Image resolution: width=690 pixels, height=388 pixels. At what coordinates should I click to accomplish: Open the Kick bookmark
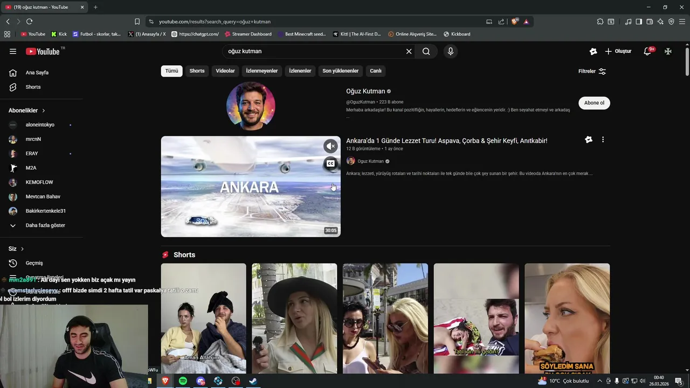(59, 34)
